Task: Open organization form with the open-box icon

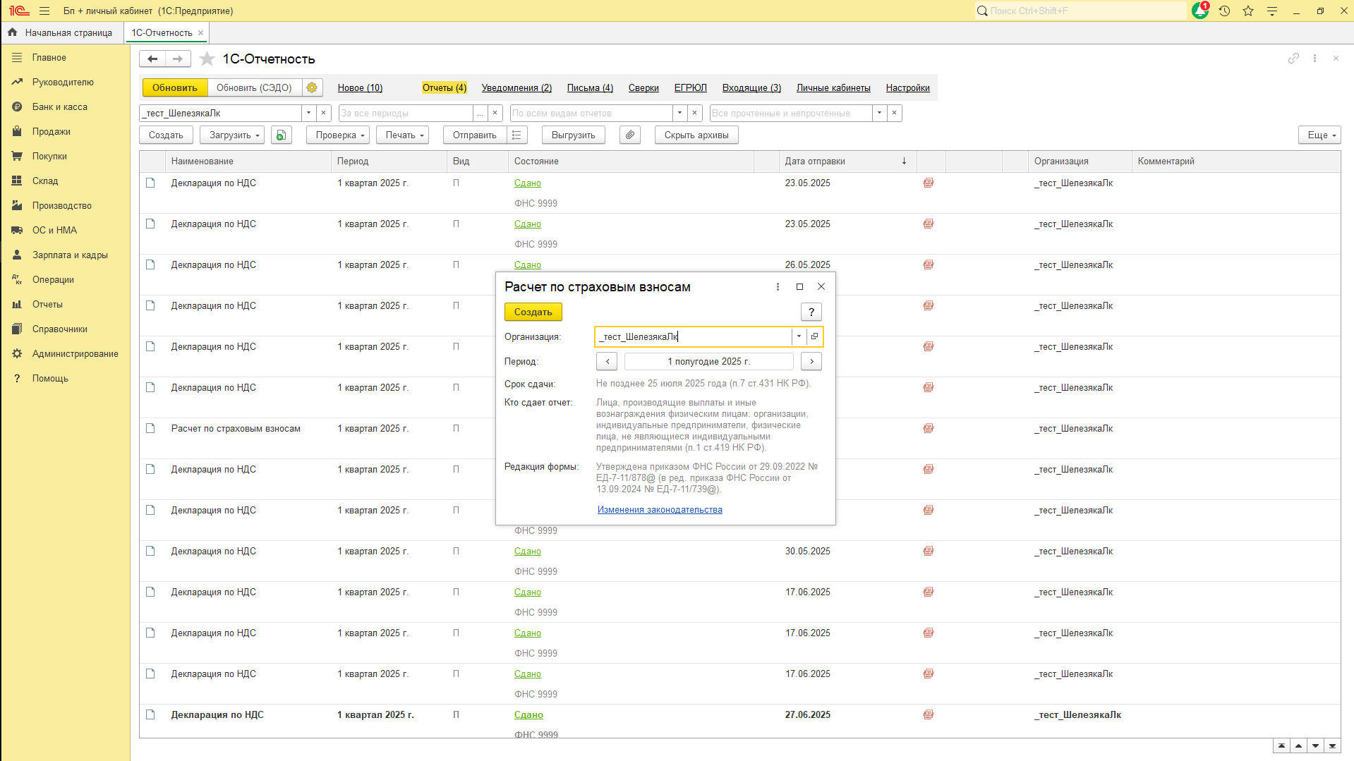Action: [815, 336]
